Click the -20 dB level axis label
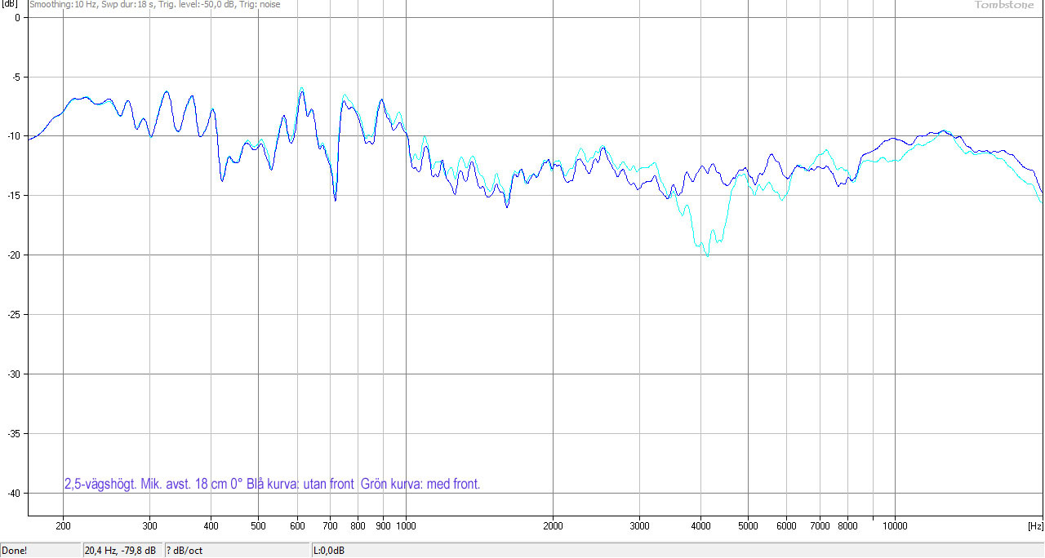 pyautogui.click(x=14, y=255)
